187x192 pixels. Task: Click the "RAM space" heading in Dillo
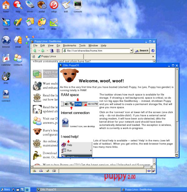[x=70, y=95]
